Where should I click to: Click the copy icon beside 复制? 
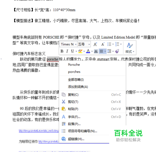coord(64,95)
